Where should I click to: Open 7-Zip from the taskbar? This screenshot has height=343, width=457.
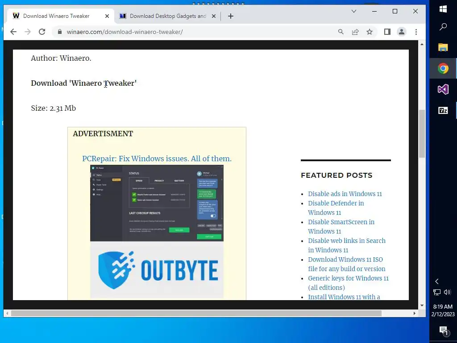443,110
